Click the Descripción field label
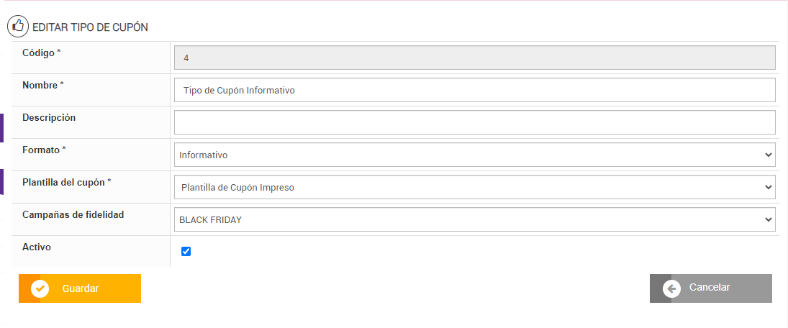Screen dimensions: 788x328 coord(49,117)
